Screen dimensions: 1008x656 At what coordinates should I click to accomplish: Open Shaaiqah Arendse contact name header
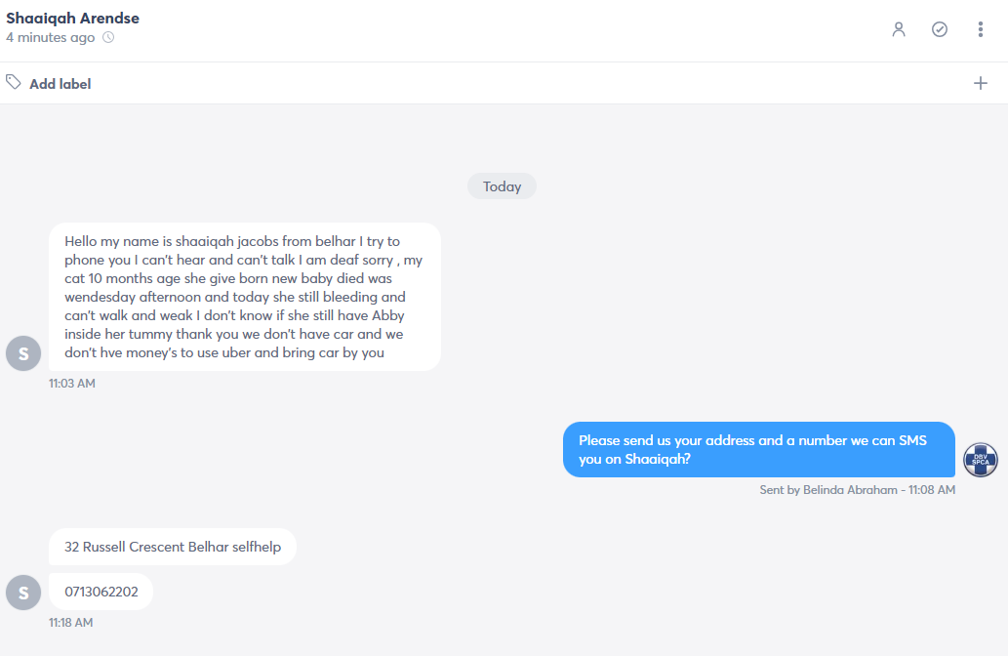[x=72, y=18]
